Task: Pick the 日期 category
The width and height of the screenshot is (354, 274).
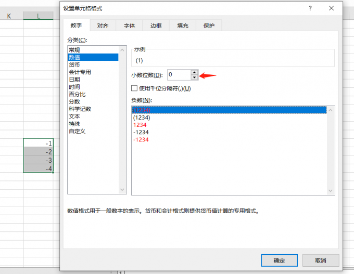Action: (x=93, y=80)
